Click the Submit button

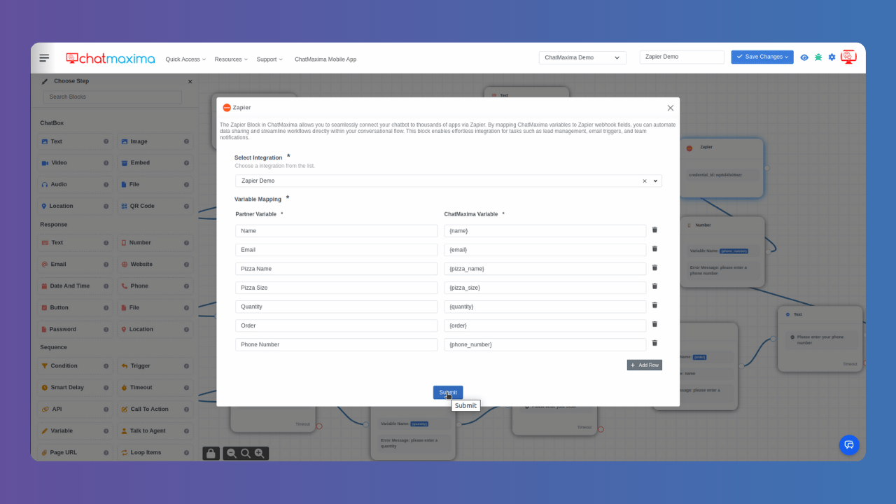(x=448, y=393)
